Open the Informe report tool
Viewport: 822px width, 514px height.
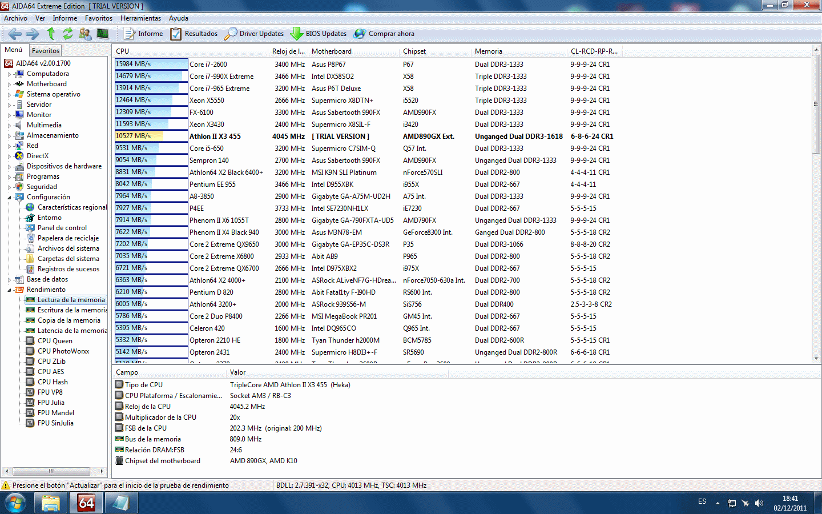point(144,34)
